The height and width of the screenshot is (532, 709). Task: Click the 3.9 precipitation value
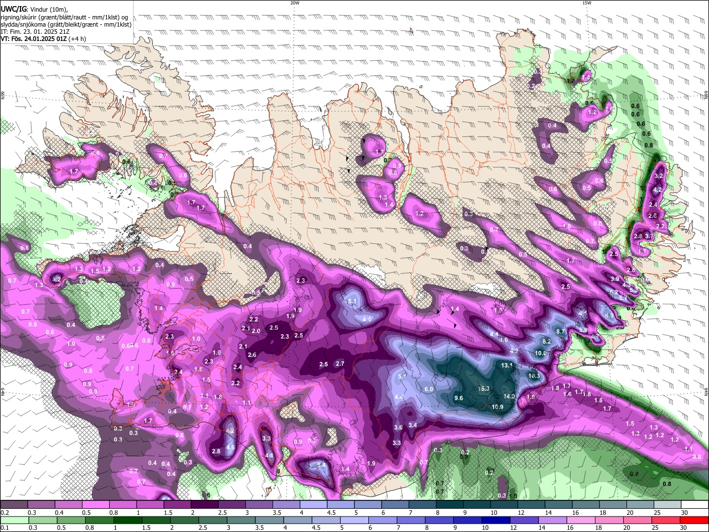pos(615,279)
